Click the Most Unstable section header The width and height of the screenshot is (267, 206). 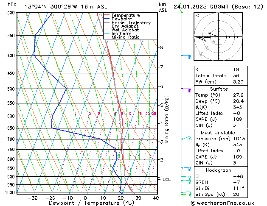click(x=218, y=133)
